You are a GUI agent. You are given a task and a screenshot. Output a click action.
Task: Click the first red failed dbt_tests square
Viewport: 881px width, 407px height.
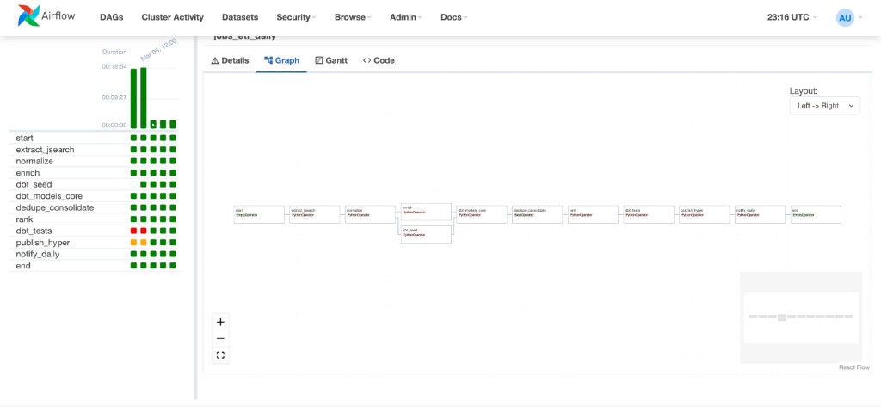(133, 231)
